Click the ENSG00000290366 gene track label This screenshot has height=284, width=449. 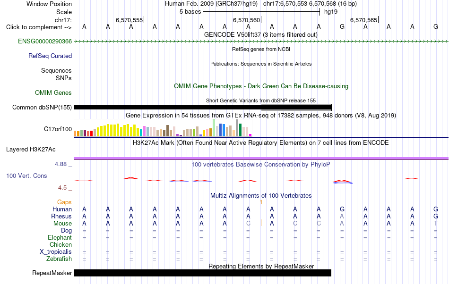[45, 42]
